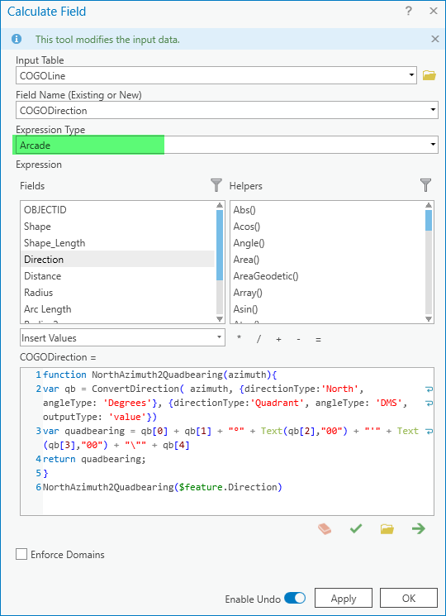Click the Input Table COGOLine field

coord(216,75)
